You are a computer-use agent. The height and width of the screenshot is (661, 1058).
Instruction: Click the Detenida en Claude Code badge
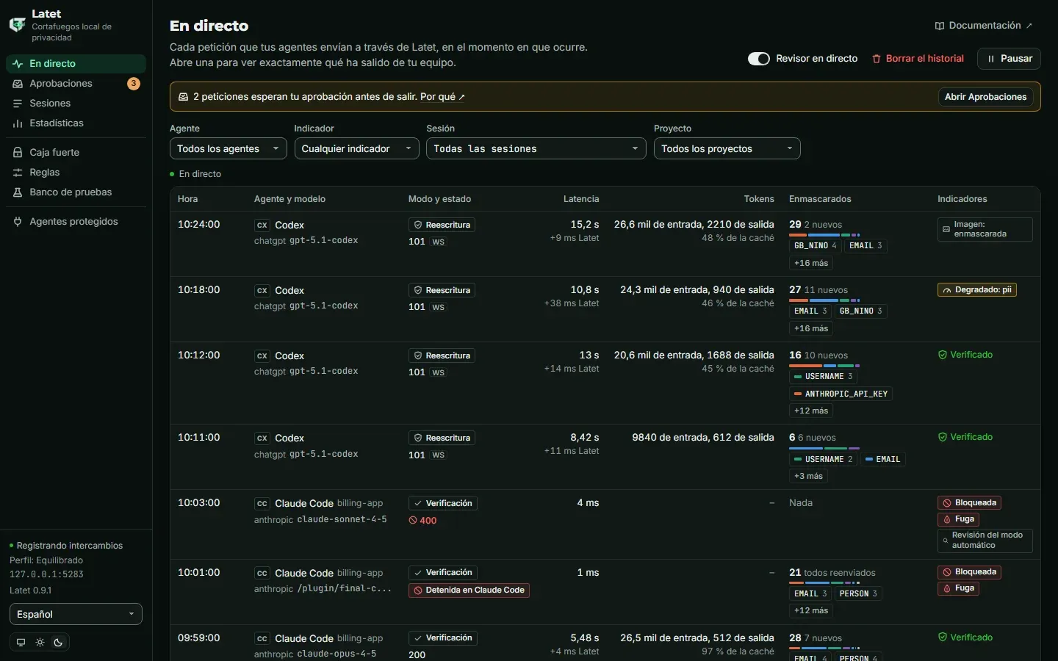(469, 590)
